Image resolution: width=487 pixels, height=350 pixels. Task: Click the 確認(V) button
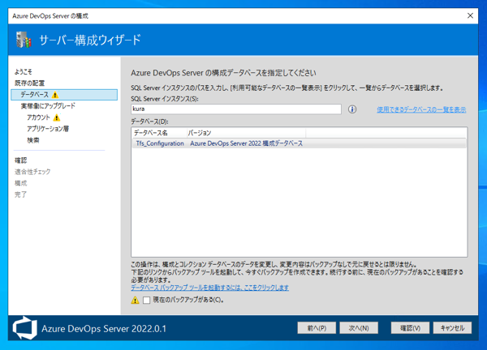pos(410,327)
